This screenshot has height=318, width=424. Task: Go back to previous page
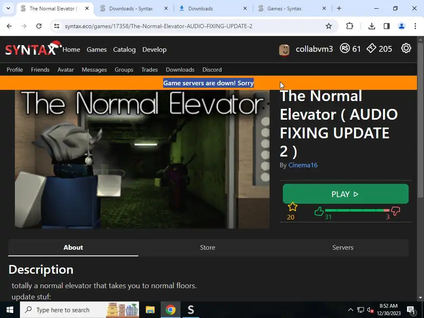(9, 26)
